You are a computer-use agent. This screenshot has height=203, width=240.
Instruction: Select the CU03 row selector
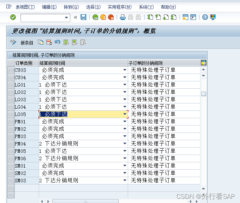(11, 70)
